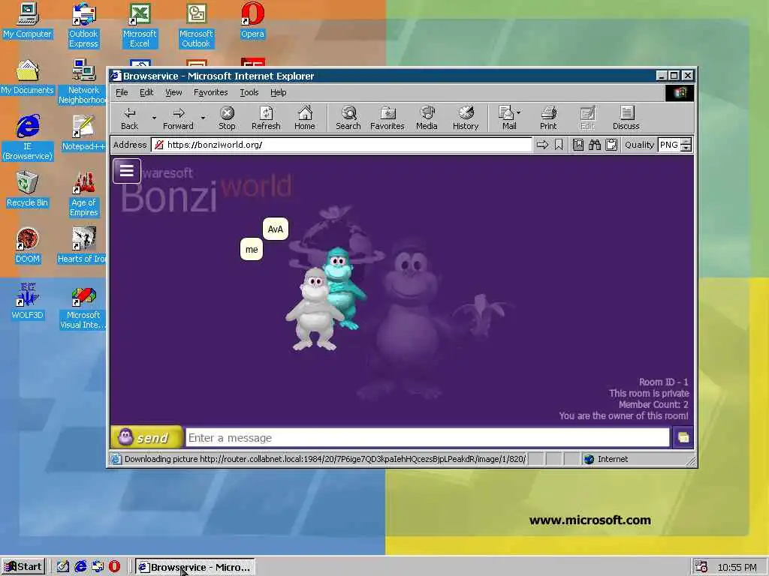Select the DOOM desktop shortcut
The image size is (769, 576).
pyautogui.click(x=28, y=246)
